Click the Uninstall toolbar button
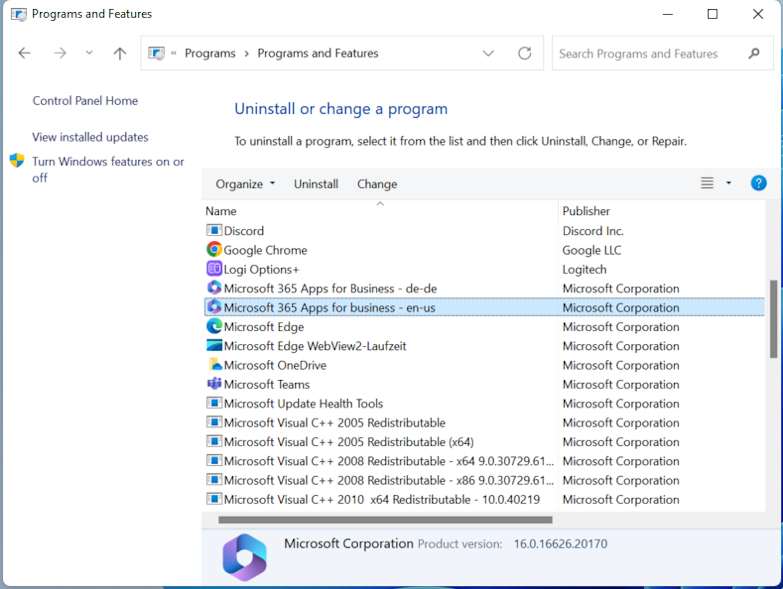The width and height of the screenshot is (783, 589). pos(316,184)
